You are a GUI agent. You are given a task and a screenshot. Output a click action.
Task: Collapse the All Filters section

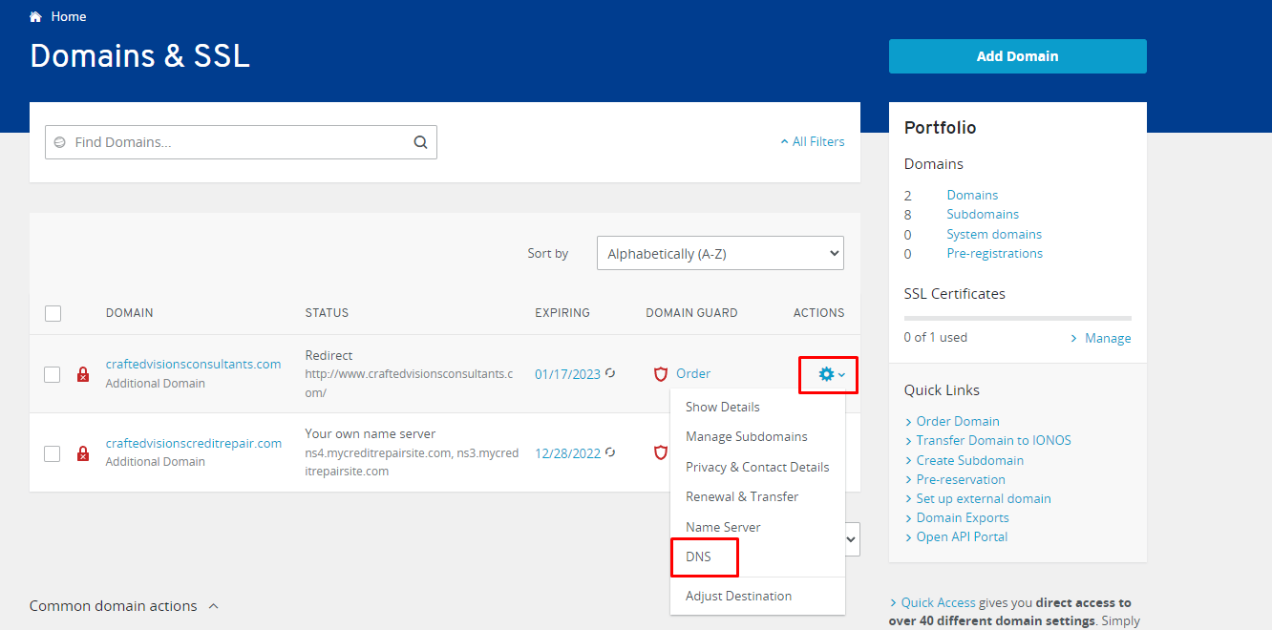pyautogui.click(x=813, y=142)
